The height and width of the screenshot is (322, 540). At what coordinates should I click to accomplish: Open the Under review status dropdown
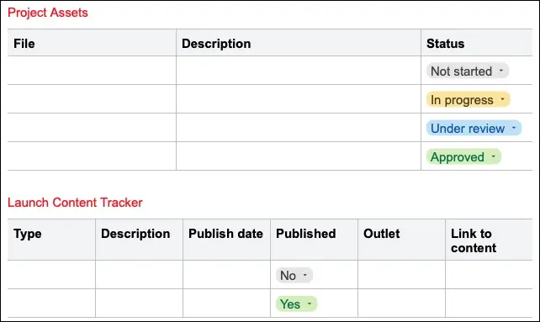[474, 128]
